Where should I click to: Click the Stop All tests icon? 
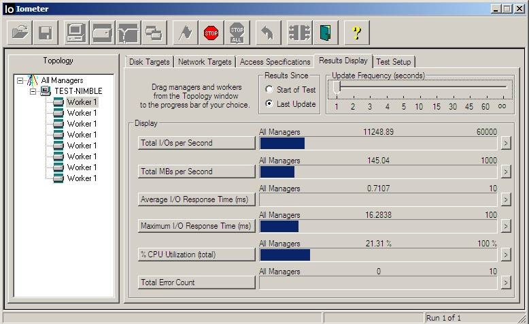[237, 33]
